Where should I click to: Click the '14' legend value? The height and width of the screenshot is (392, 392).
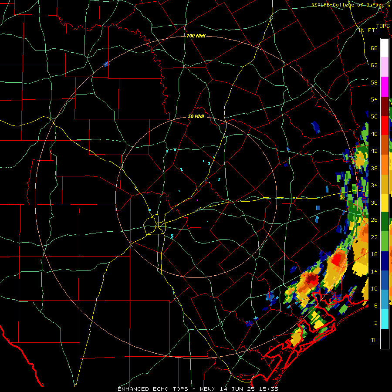(x=374, y=271)
